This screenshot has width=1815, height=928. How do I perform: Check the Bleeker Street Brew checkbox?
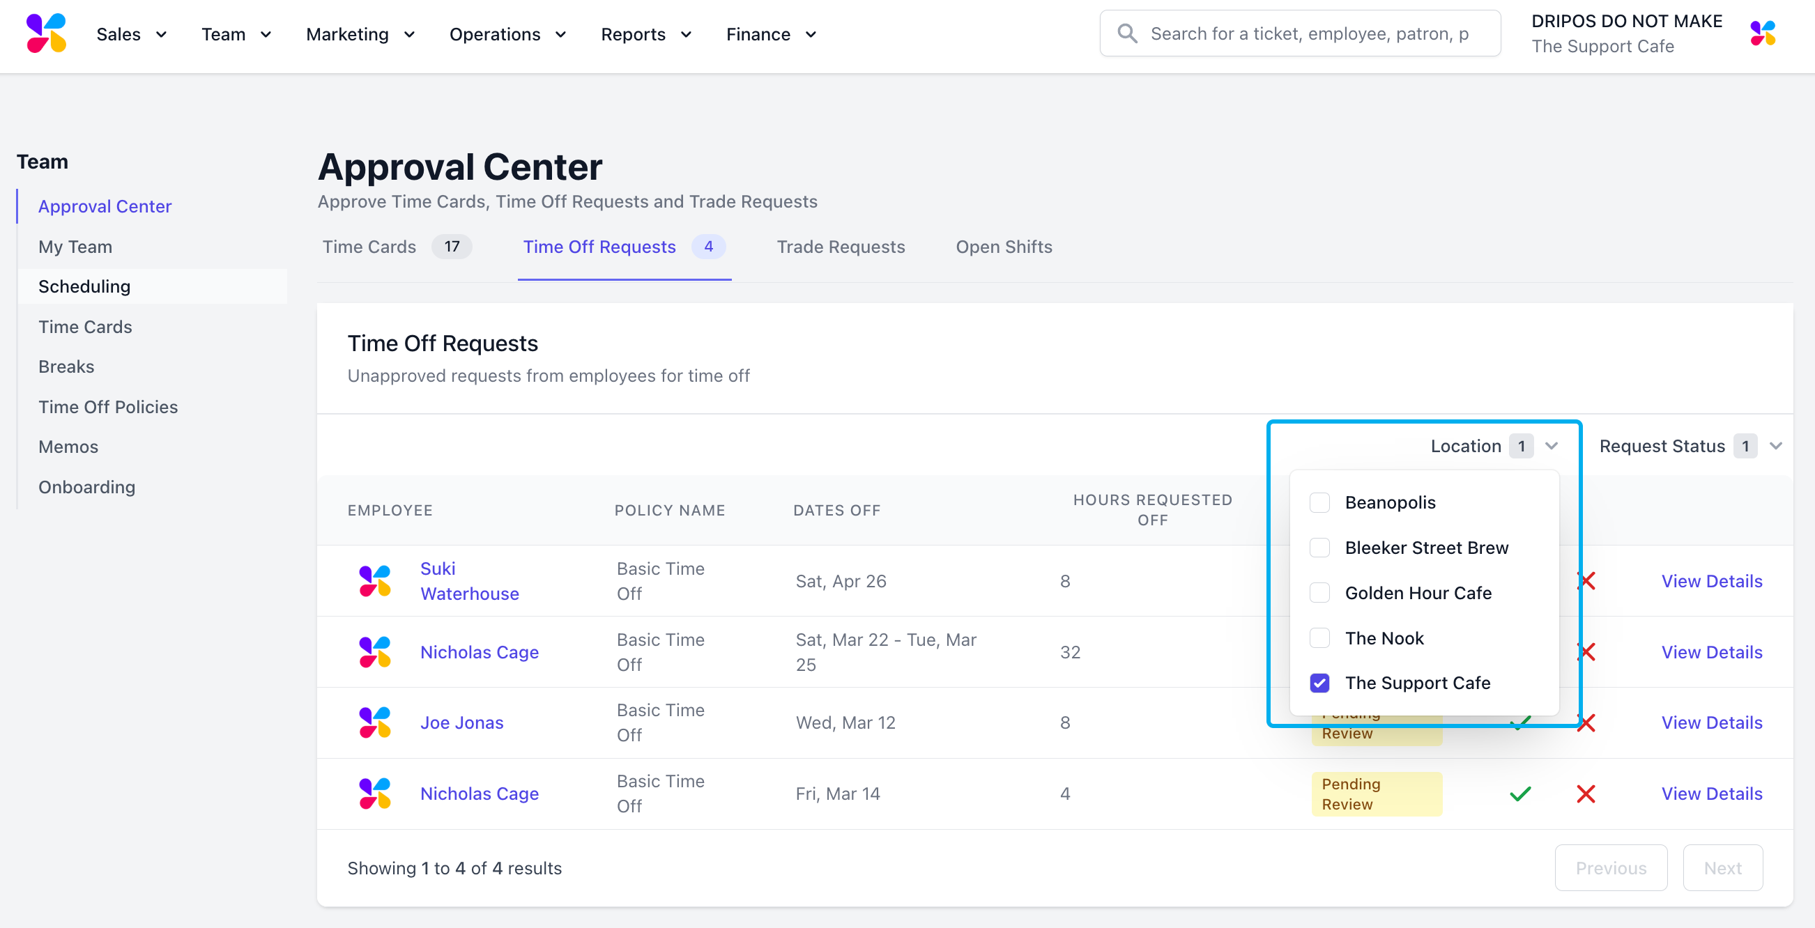tap(1319, 548)
